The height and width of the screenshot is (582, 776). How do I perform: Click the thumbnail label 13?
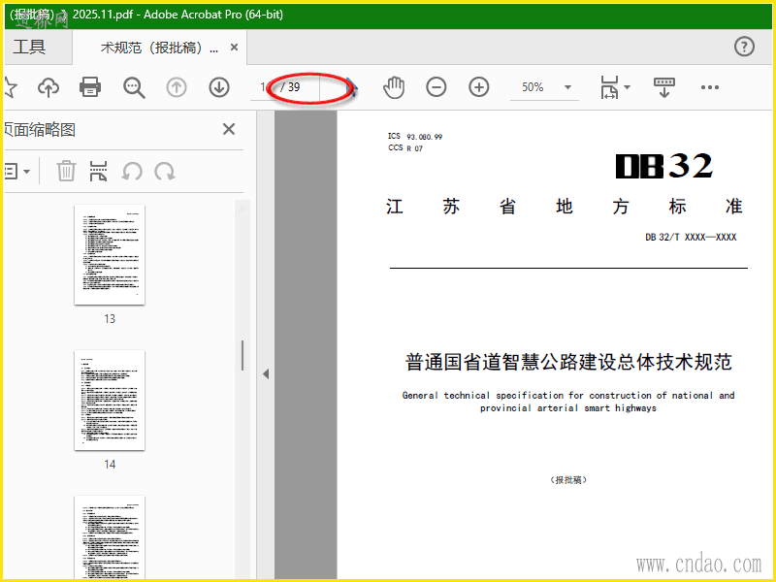click(x=110, y=319)
